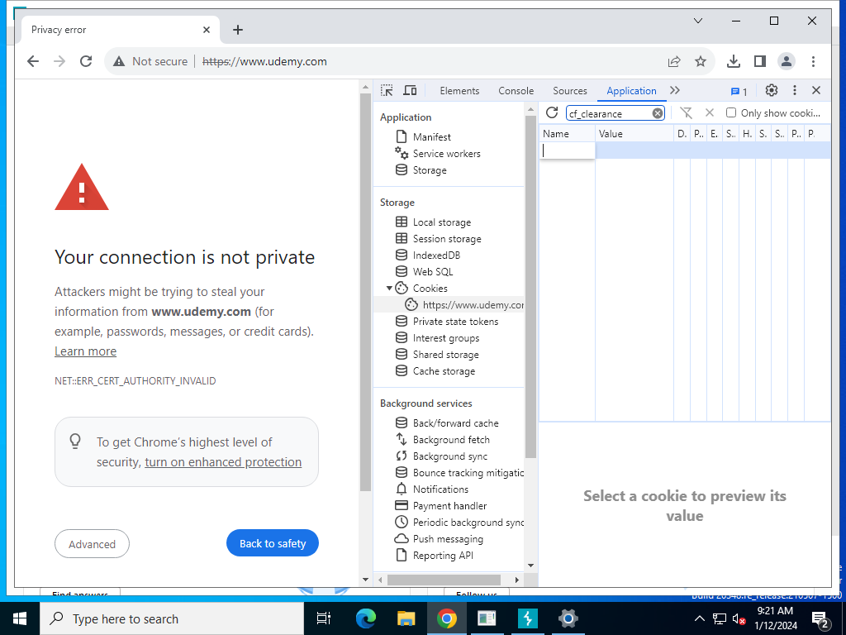This screenshot has height=635, width=846.
Task: Click turn on enhanced protection link
Action: pyautogui.click(x=223, y=461)
